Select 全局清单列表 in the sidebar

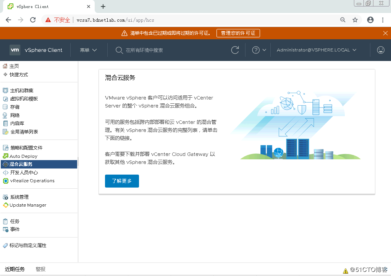[24, 132]
